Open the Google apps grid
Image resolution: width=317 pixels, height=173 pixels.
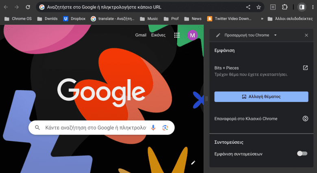pos(177,35)
